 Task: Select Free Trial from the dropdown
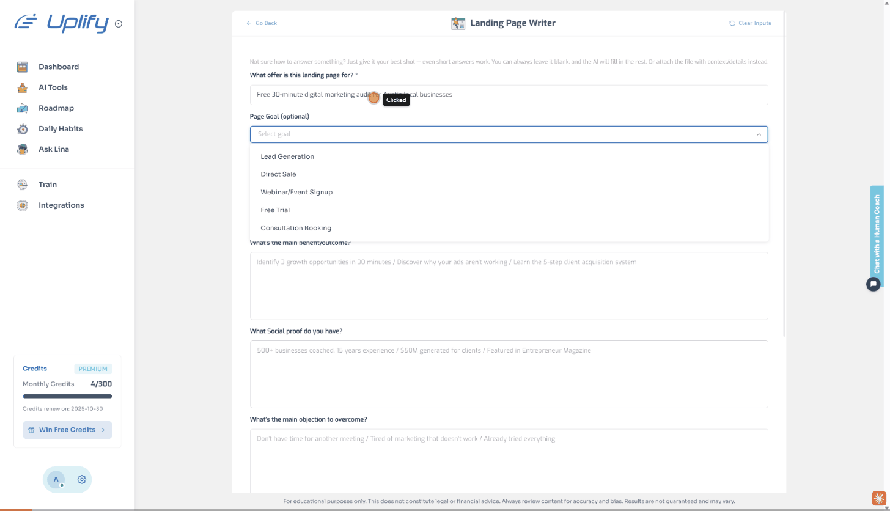(x=275, y=210)
